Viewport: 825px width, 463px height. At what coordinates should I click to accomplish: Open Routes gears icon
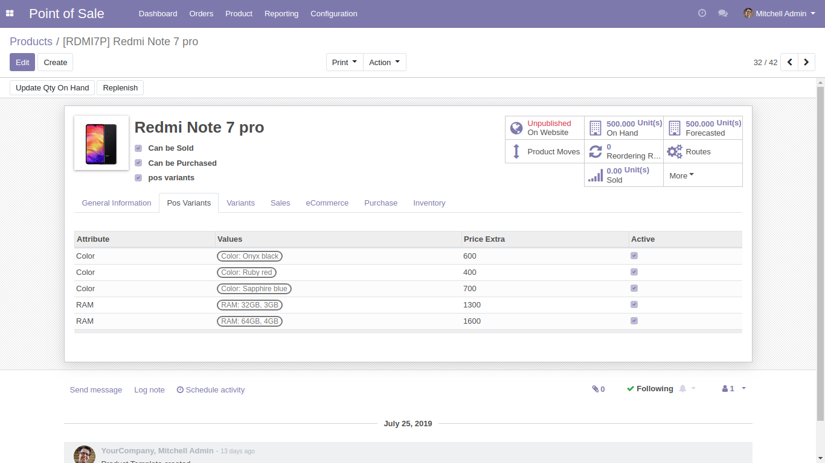675,151
